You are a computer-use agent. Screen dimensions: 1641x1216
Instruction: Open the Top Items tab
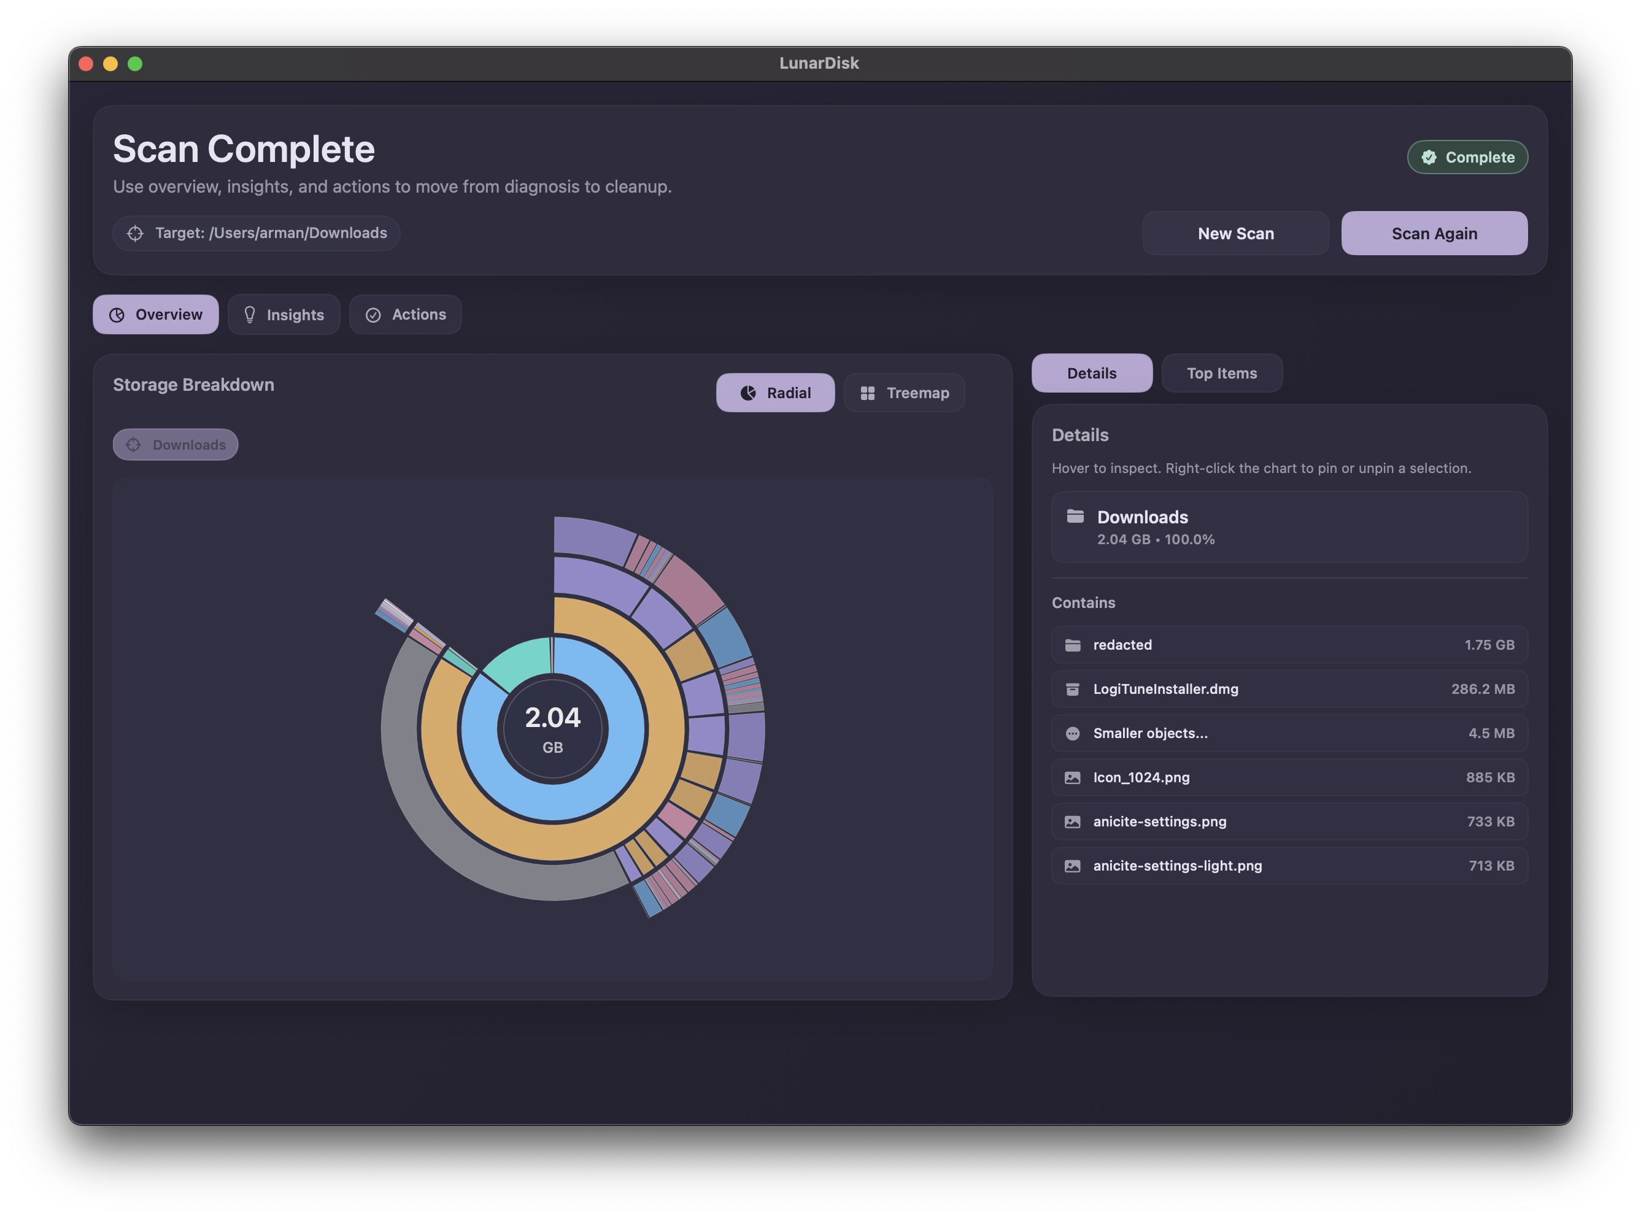[x=1221, y=373]
